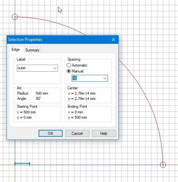Open the manual spacing value dropdown arrow
Viewport: 178px width, 182px height.
(x=105, y=78)
